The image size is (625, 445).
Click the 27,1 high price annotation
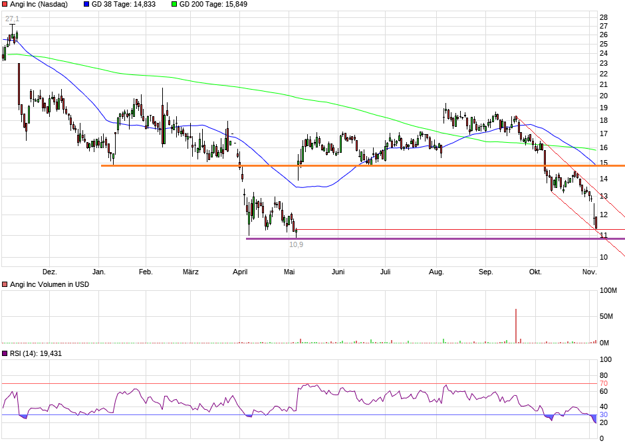point(12,19)
